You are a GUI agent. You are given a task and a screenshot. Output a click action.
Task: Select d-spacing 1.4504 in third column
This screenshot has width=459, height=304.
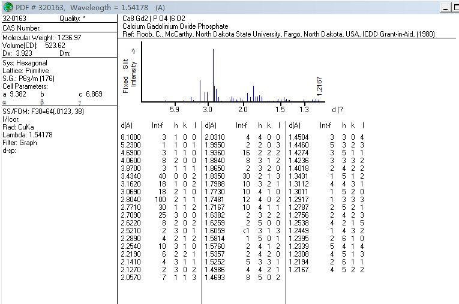point(299,137)
